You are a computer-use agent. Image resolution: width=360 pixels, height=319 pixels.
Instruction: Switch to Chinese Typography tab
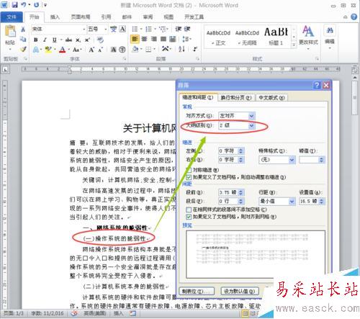click(271, 98)
